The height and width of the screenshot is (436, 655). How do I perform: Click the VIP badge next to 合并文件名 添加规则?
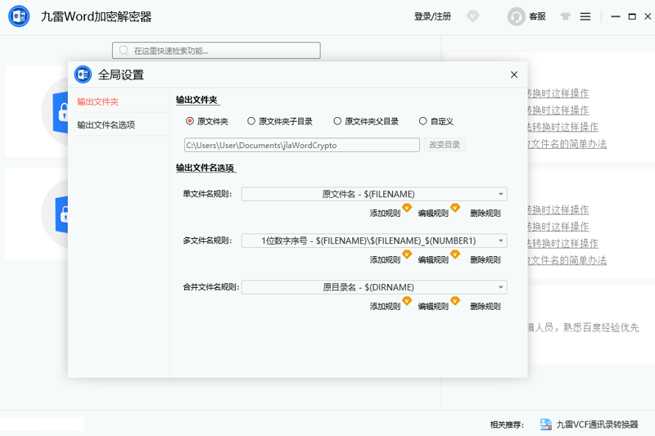tap(407, 301)
